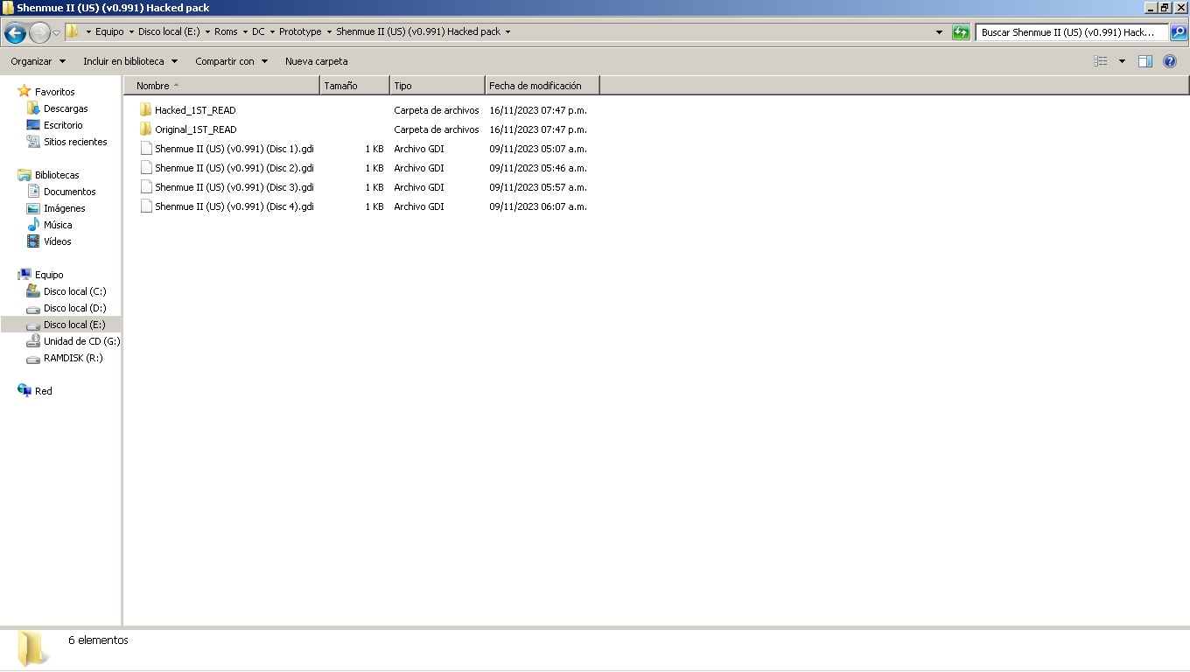Screen dimensions: 1190x672
Task: Click Shenmue II (US) (v0.991) (Disc 2).gdi name
Action: coord(234,168)
